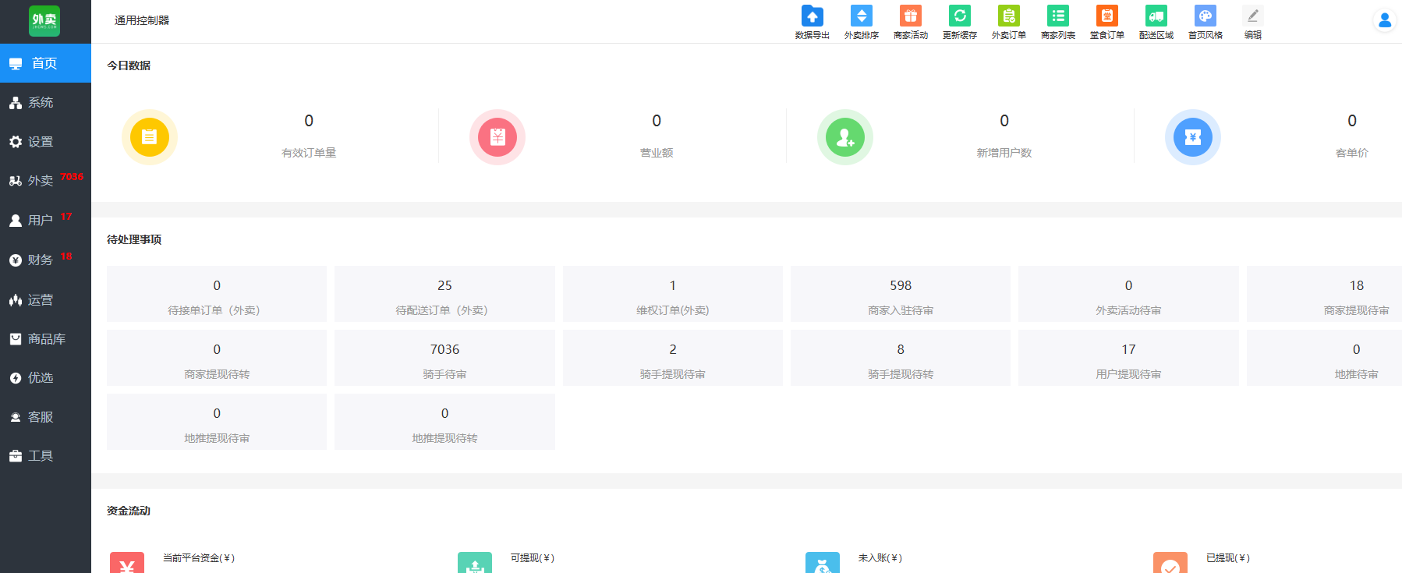
Task: Click the 骑手待审 card showing 7036
Action: coord(444,358)
